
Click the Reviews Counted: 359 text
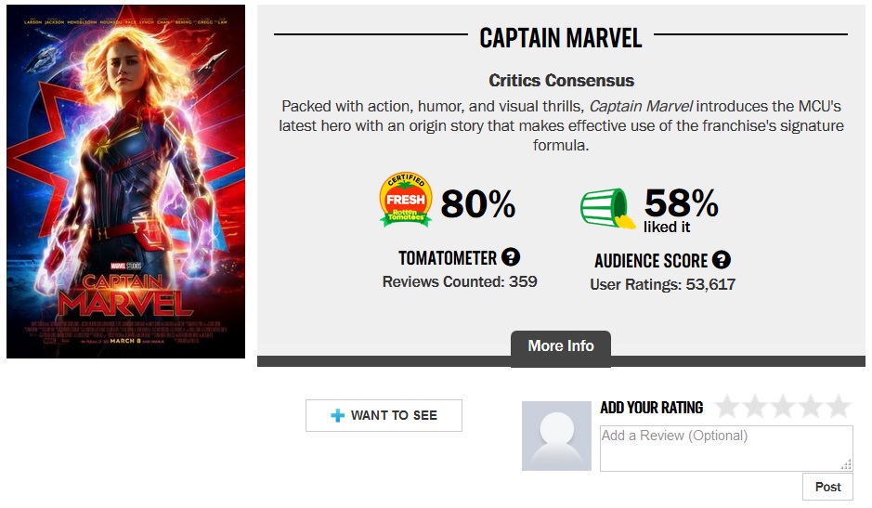[459, 281]
